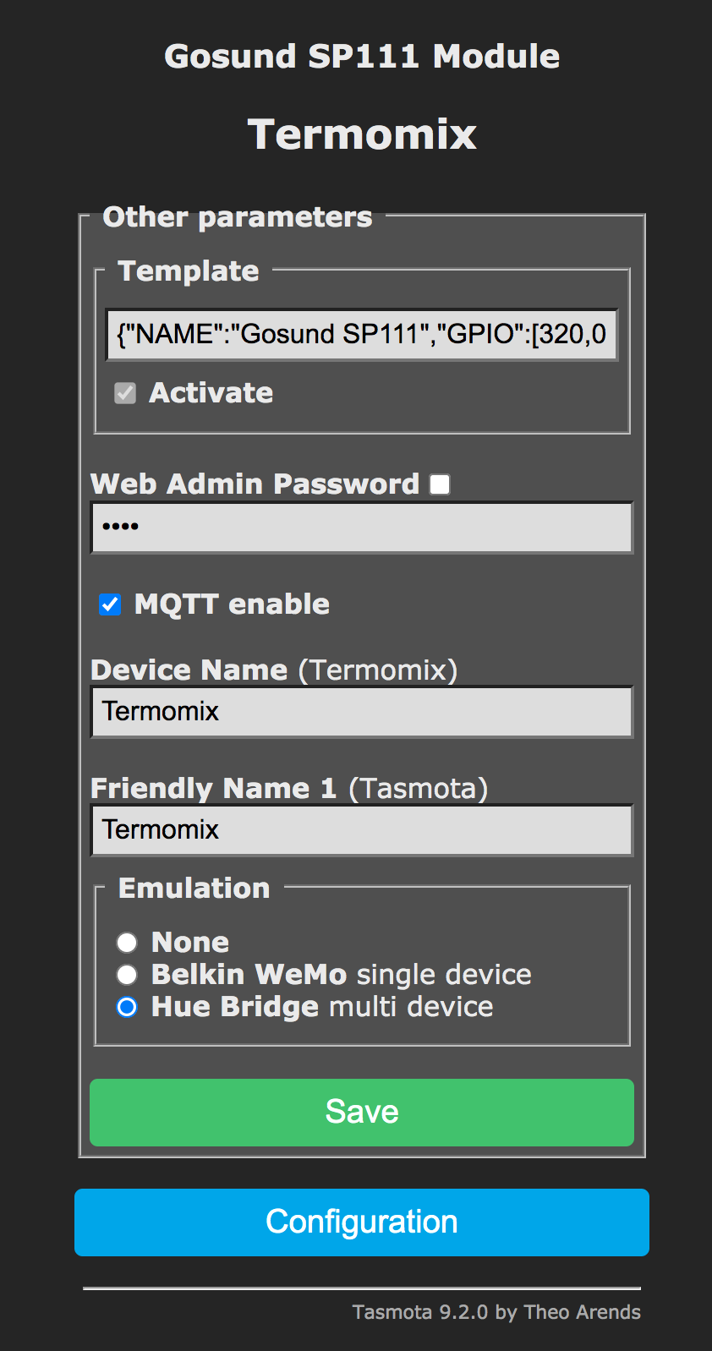The width and height of the screenshot is (712, 1351).
Task: Focus the Device Name input field
Action: point(361,712)
